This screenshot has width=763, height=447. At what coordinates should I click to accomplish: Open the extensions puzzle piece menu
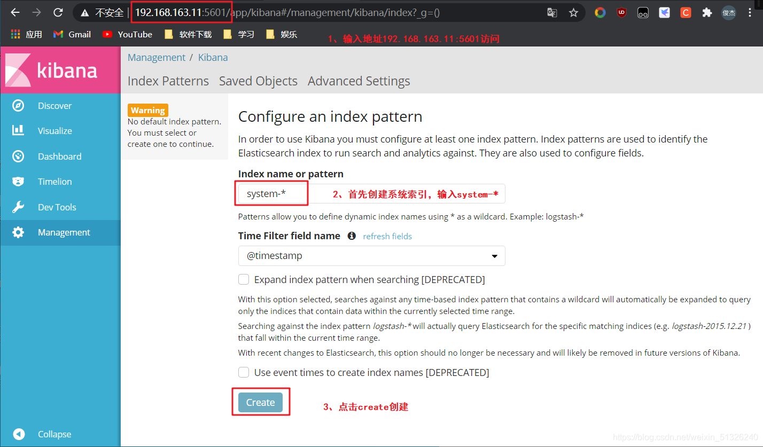pyautogui.click(x=707, y=12)
